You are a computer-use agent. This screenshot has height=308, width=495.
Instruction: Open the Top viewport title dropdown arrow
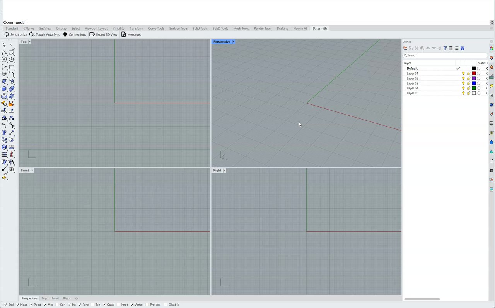pyautogui.click(x=30, y=42)
